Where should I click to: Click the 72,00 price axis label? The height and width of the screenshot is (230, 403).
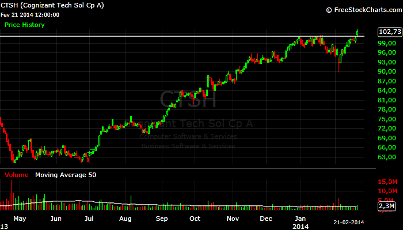(387, 128)
